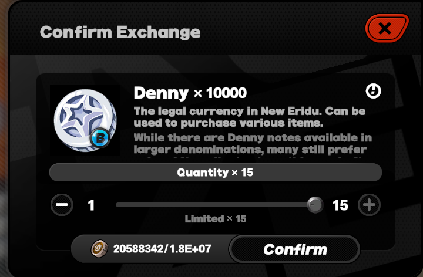
Task: Decrease quantity with the minus button
Action: 62,205
